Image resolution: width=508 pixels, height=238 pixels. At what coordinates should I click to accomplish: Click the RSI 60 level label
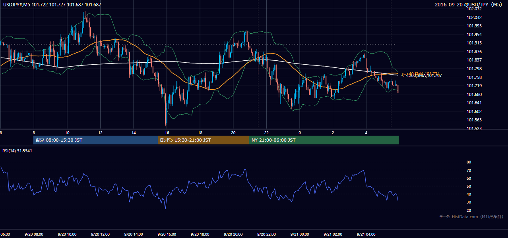[x=469, y=178]
